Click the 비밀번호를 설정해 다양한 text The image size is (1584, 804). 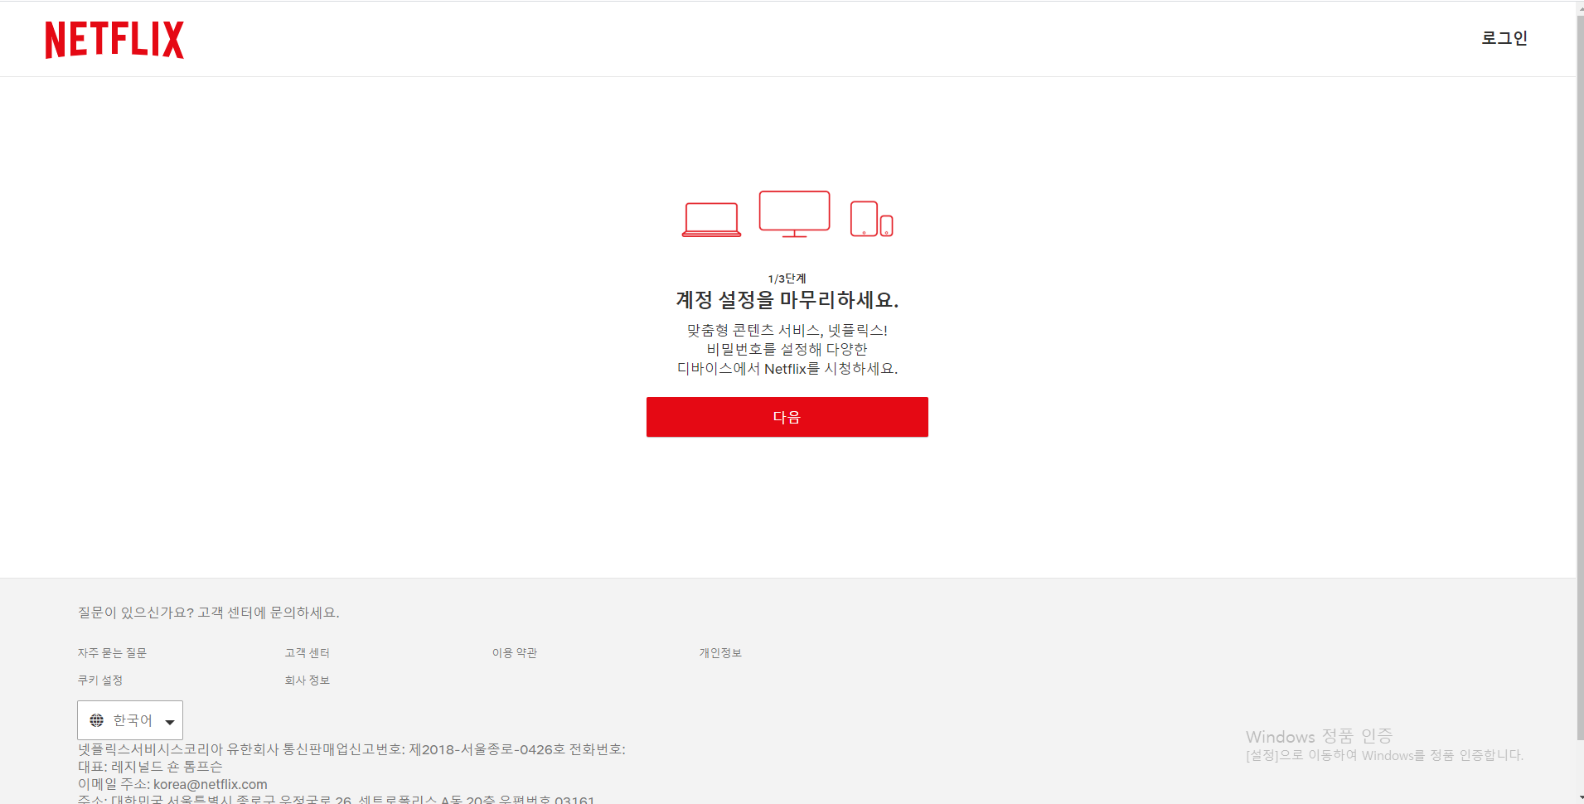787,349
